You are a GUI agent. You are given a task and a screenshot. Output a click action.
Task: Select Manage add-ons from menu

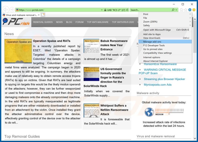tap(152, 42)
